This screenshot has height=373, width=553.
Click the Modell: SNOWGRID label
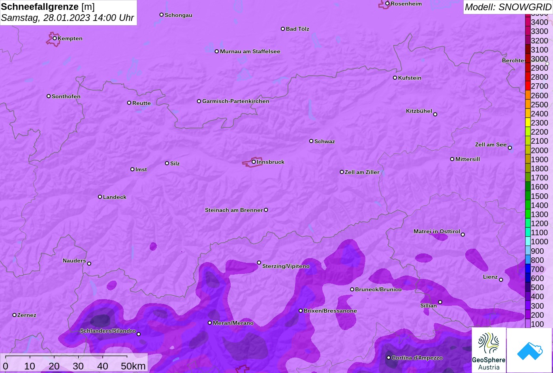[x=508, y=7]
